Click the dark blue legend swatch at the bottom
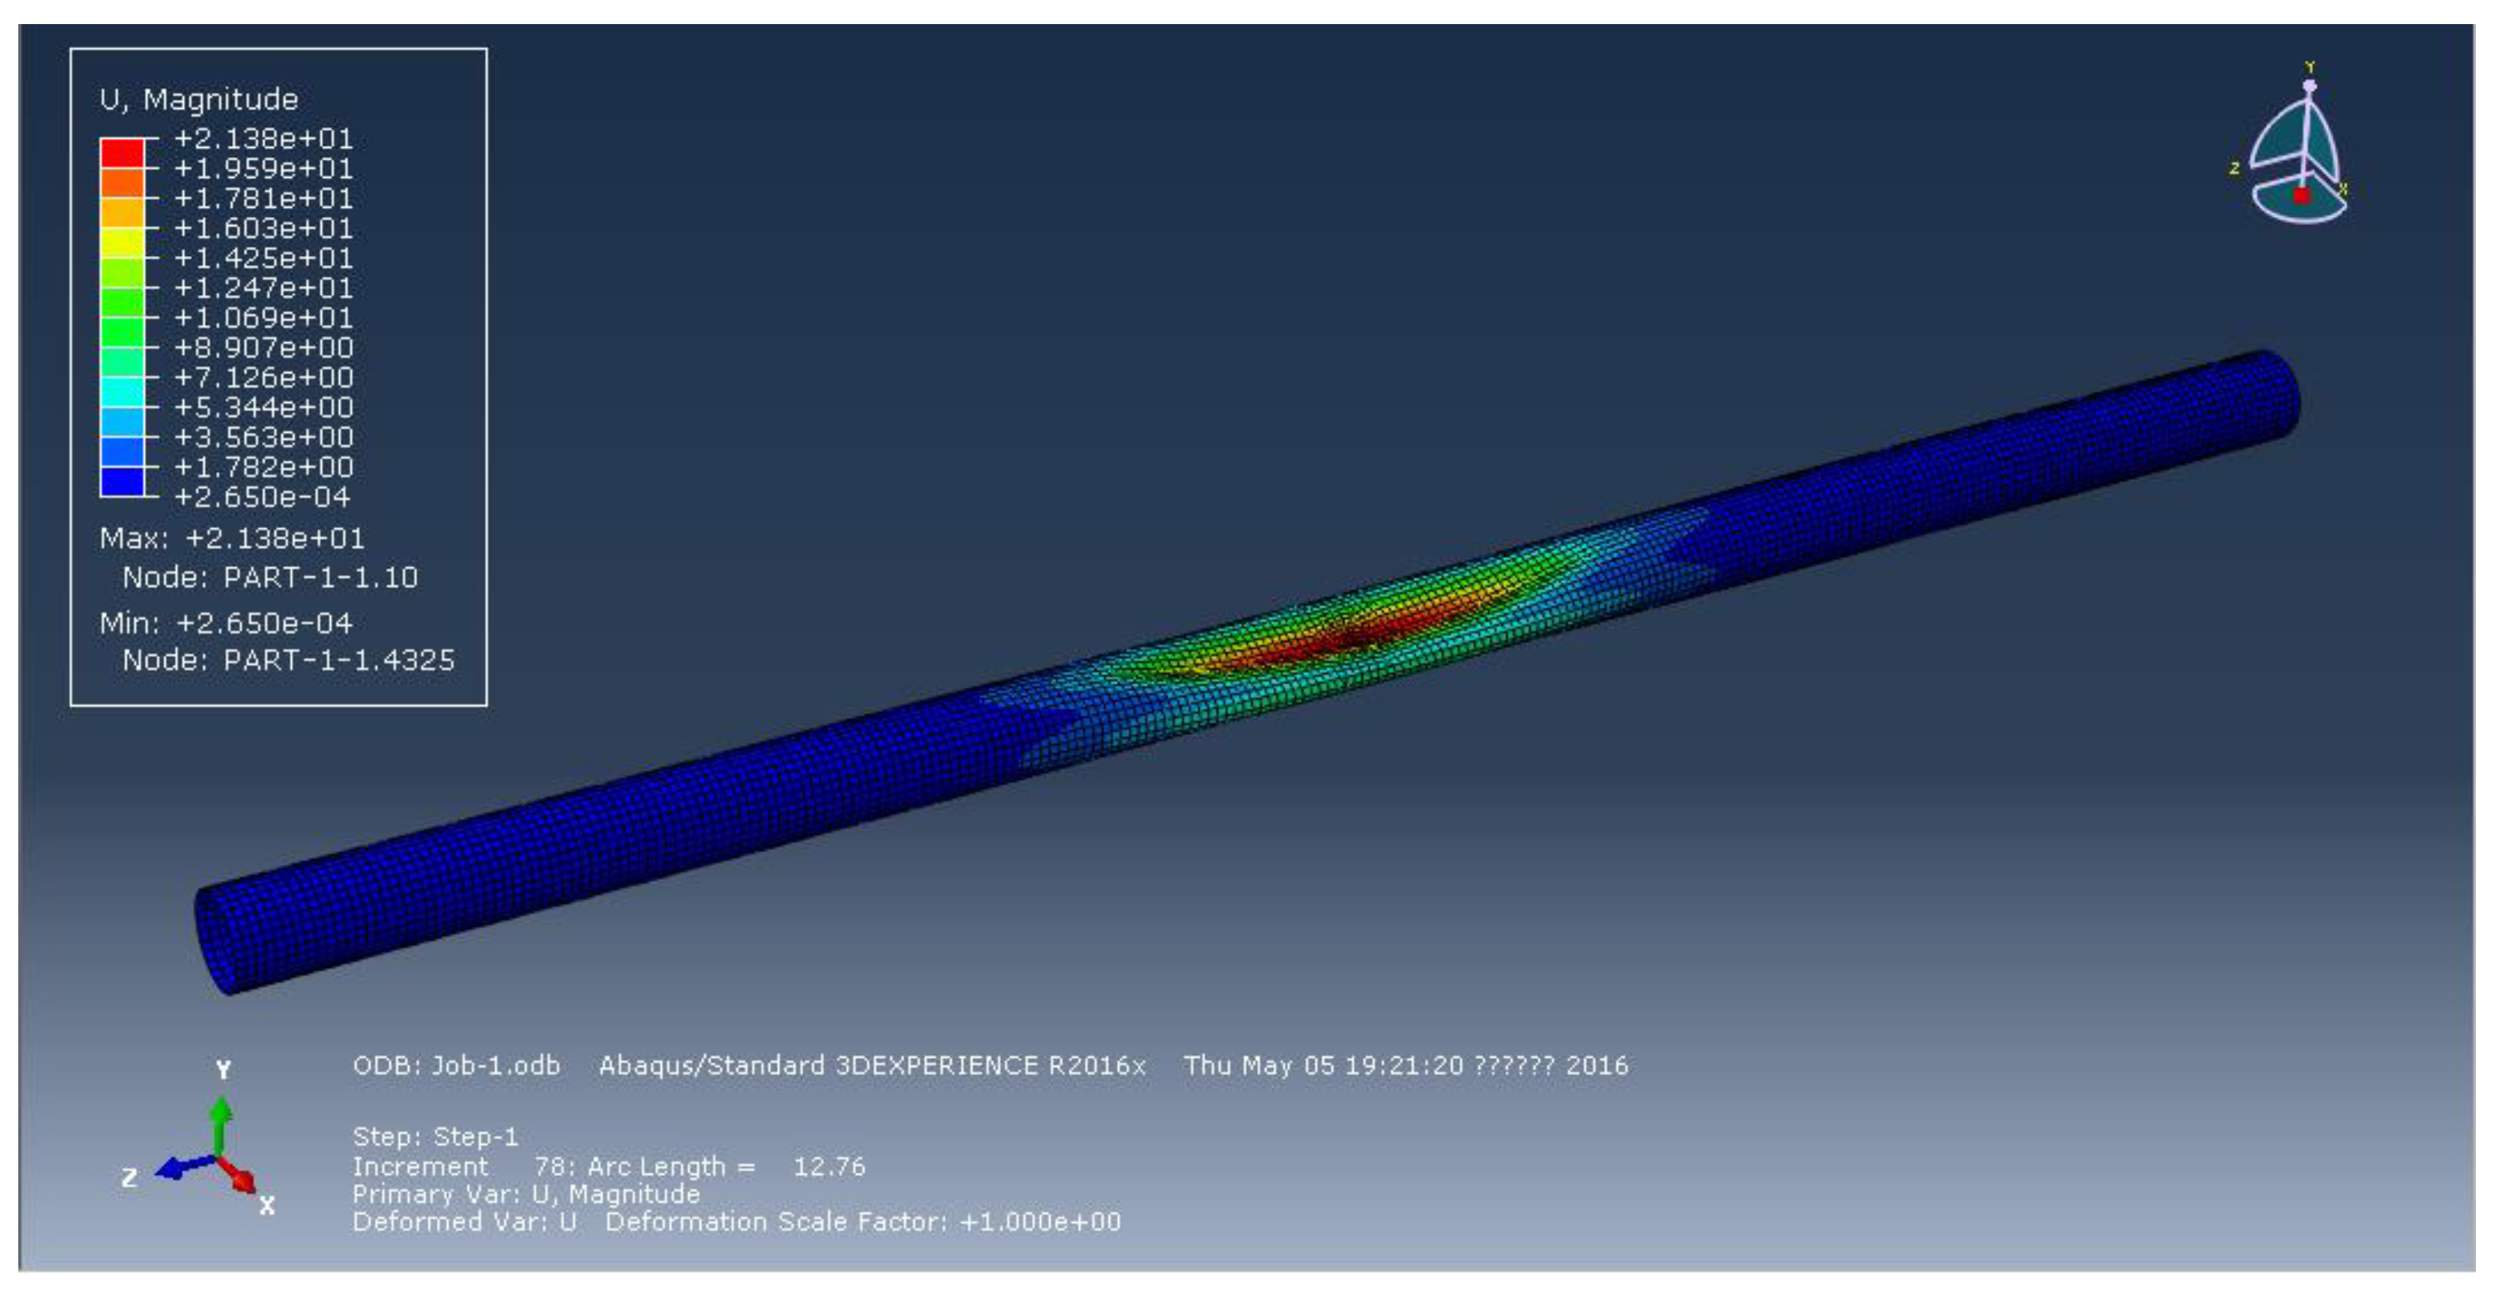This screenshot has width=2500, height=1301. point(122,482)
